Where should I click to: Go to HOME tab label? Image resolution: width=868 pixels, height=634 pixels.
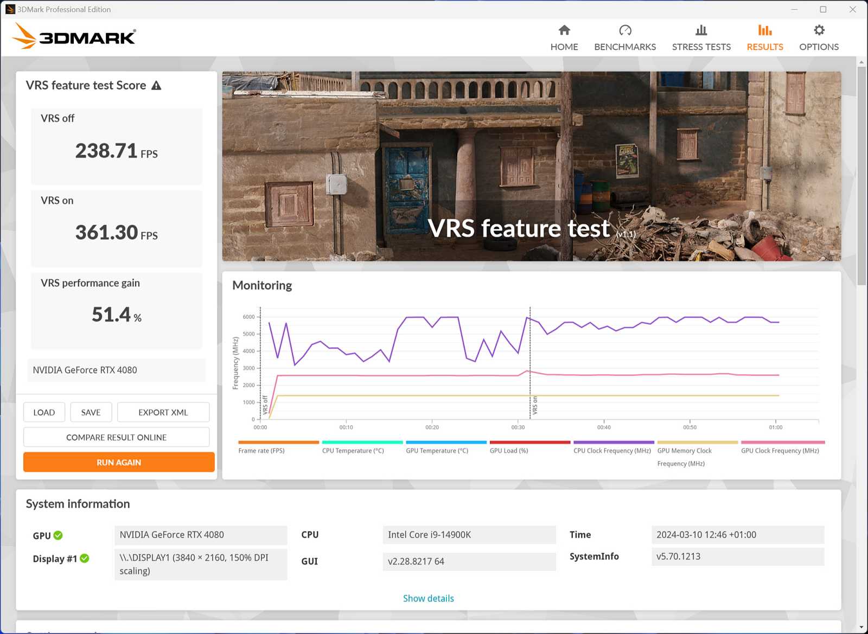(x=564, y=47)
